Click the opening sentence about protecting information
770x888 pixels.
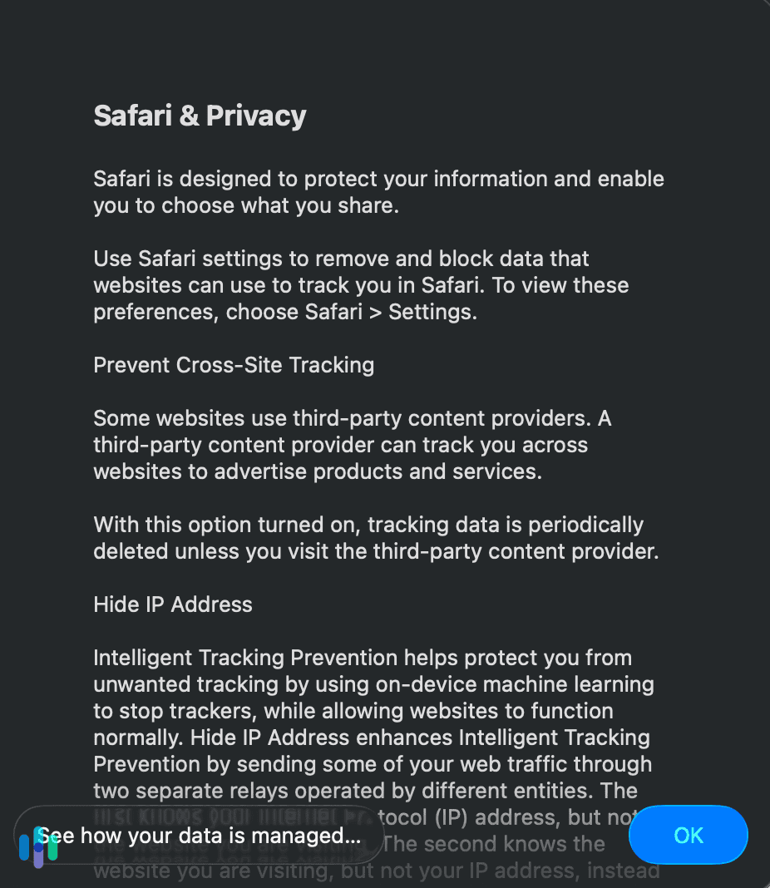tap(378, 191)
